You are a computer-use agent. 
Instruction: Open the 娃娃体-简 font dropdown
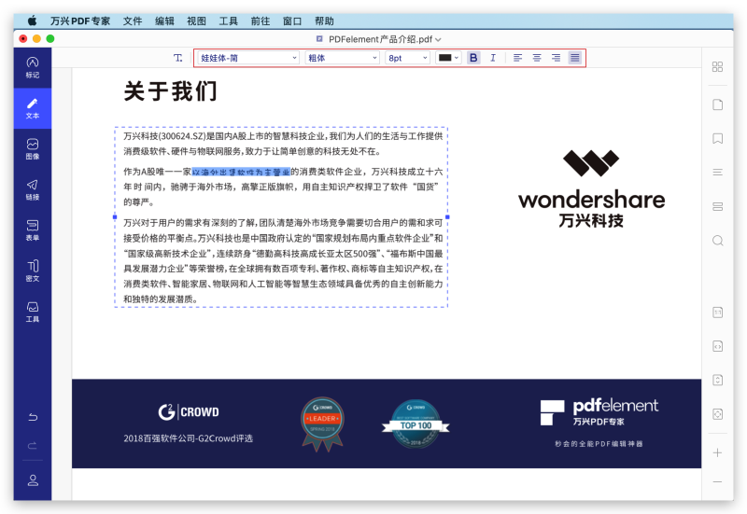click(x=248, y=58)
